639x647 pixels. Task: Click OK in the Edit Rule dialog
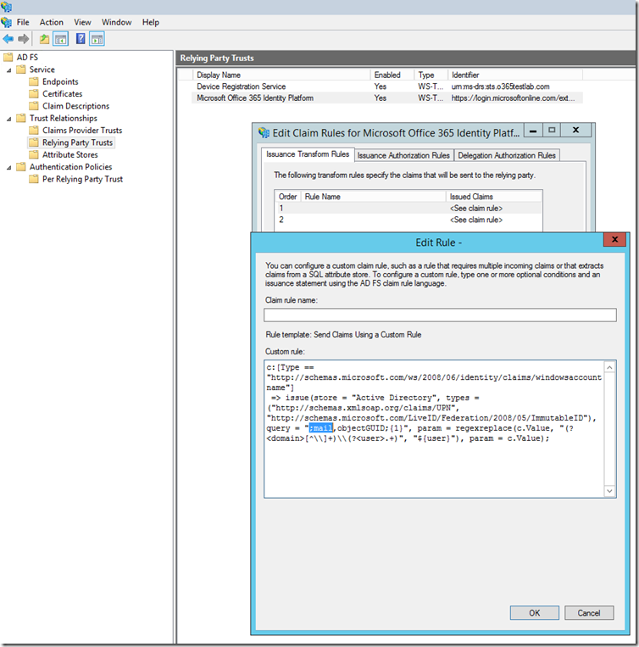534,613
